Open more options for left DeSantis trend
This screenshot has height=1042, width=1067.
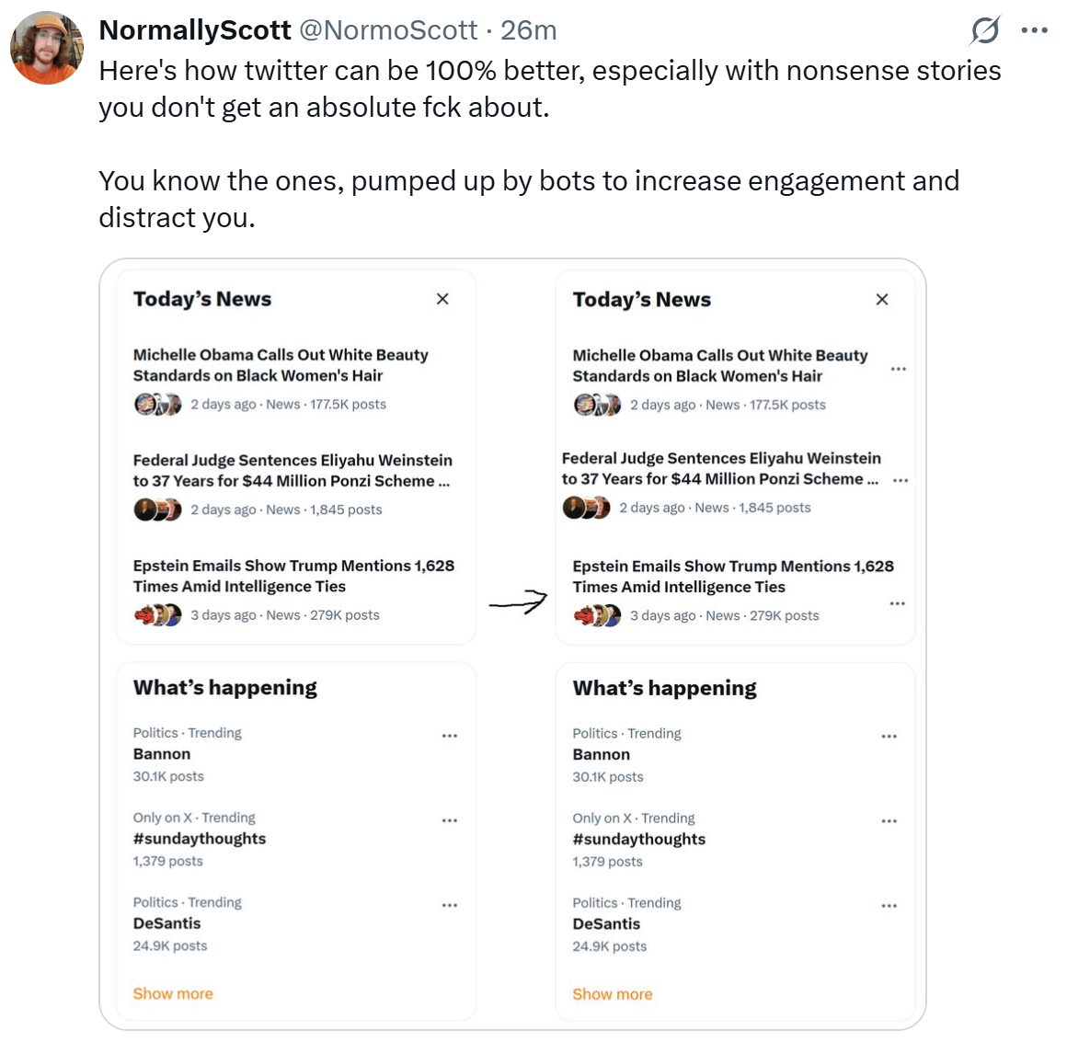coord(450,905)
